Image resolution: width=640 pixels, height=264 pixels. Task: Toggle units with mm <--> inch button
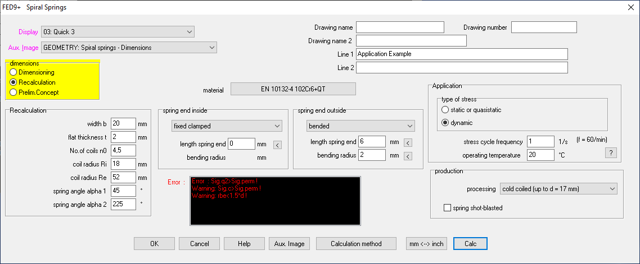[x=426, y=244]
